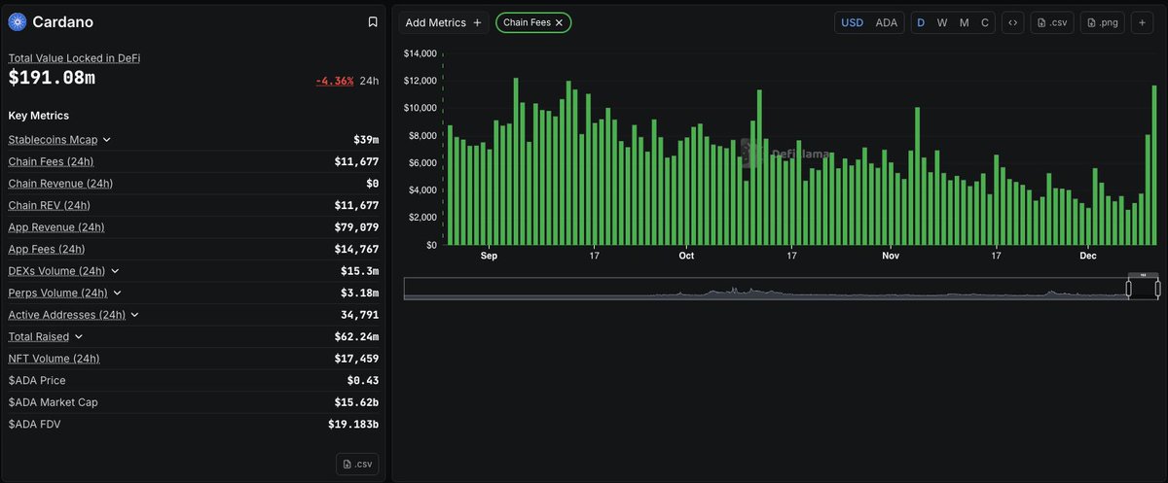
Task: Click the plus icon in Add Metrics
Action: pyautogui.click(x=477, y=22)
